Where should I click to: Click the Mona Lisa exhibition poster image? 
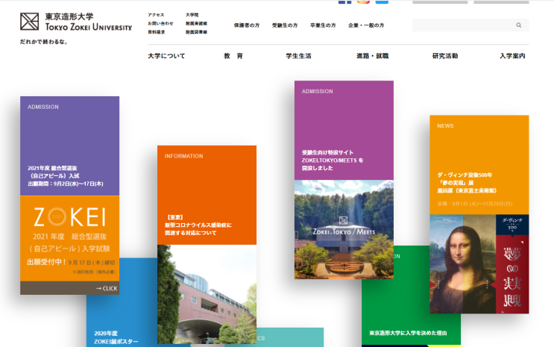pos(479,264)
